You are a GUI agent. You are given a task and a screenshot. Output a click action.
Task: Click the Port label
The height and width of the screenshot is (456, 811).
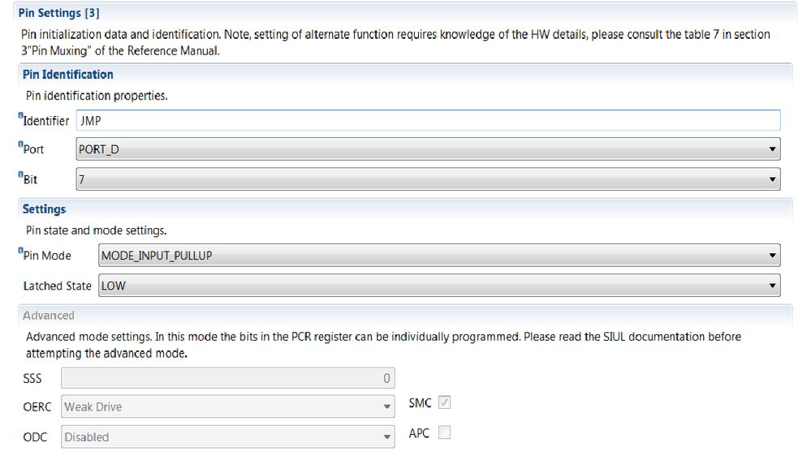click(x=33, y=149)
